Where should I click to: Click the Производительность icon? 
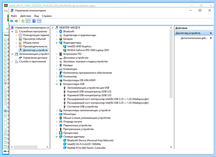(21, 46)
